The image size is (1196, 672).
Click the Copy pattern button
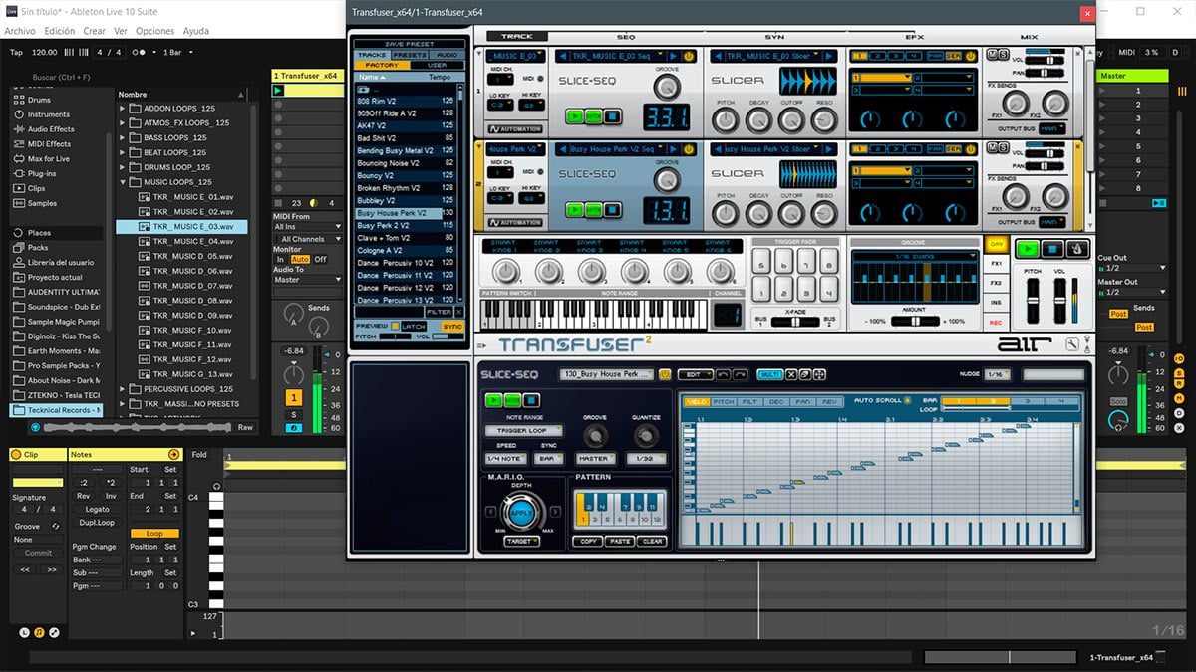(587, 541)
